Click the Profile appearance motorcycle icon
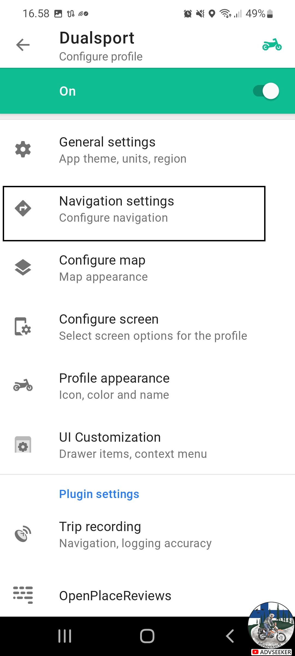 (x=23, y=385)
